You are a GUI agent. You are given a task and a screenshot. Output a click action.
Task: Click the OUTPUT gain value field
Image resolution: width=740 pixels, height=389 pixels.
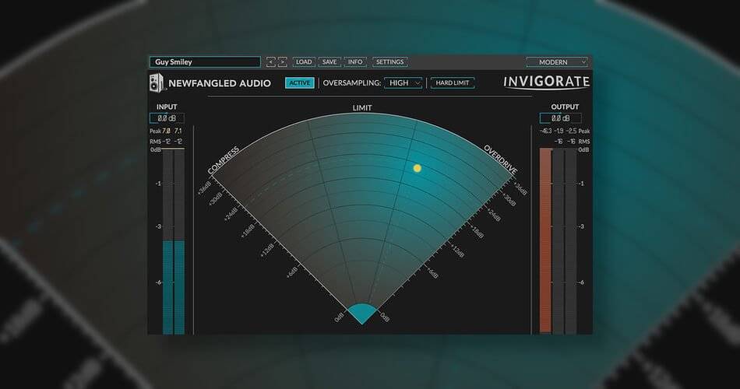pyautogui.click(x=561, y=118)
